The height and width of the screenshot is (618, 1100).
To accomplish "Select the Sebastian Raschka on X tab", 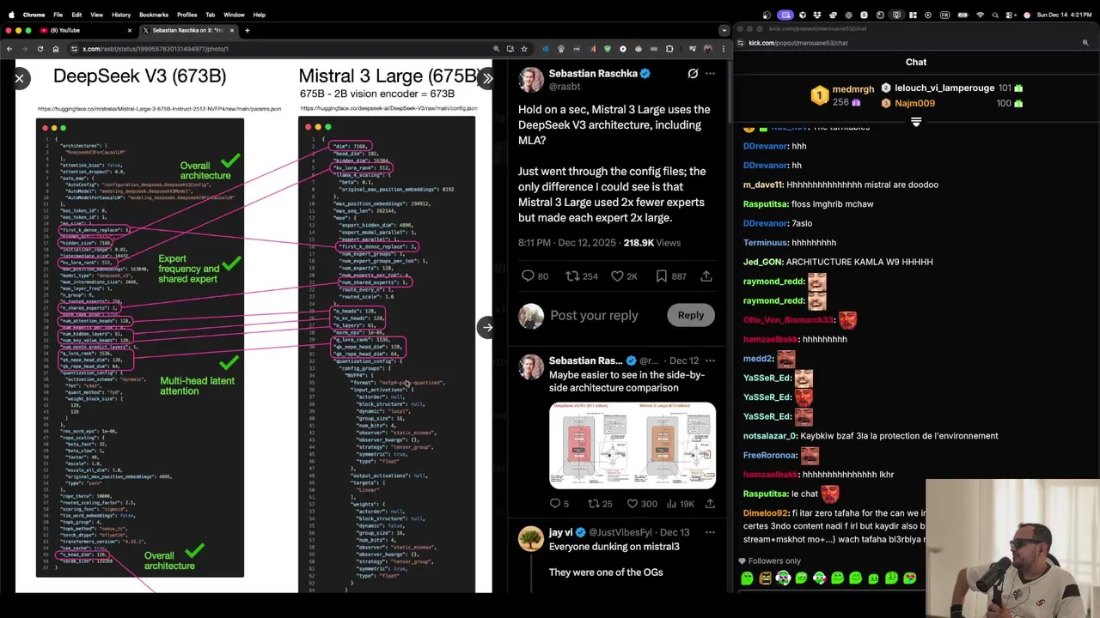I will tap(187, 30).
